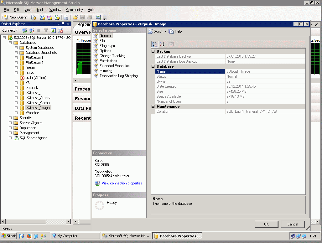Click the Firefox quick launch icon
This screenshot has width=322, height=243.
(29, 236)
